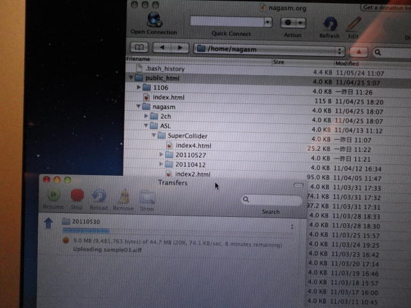Screen dimensions: 411x308
Task: Click Resume in Transfers window
Action: pos(53,195)
